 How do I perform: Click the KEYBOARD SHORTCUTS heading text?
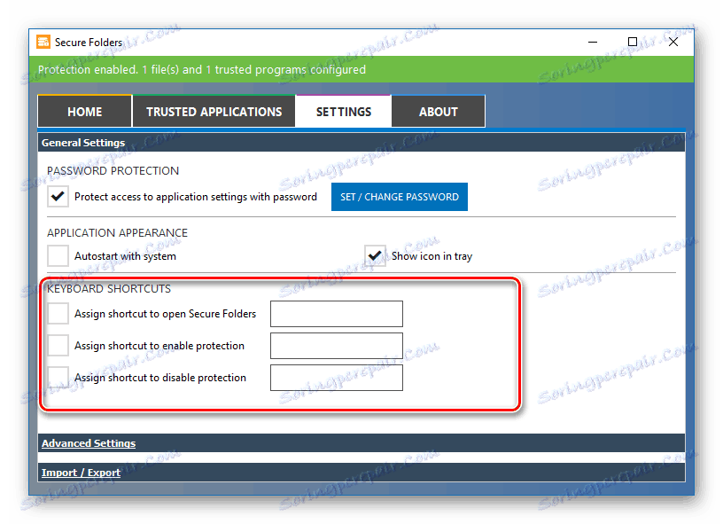coord(109,289)
